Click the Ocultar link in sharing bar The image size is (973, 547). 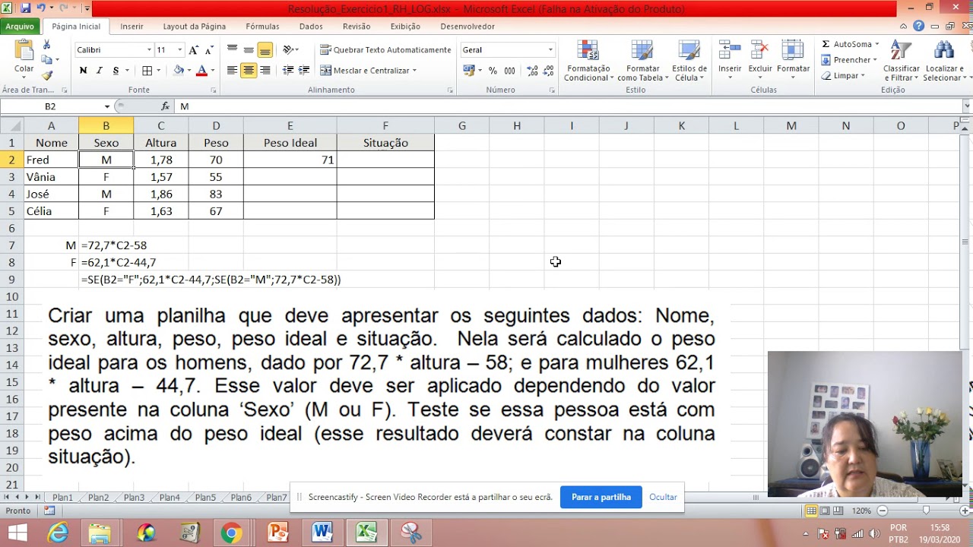(x=663, y=497)
